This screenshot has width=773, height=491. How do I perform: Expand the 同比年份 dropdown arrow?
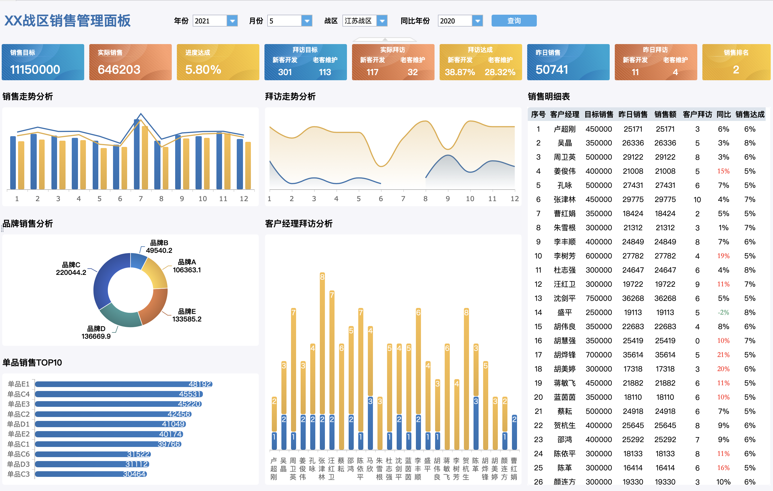(x=477, y=21)
